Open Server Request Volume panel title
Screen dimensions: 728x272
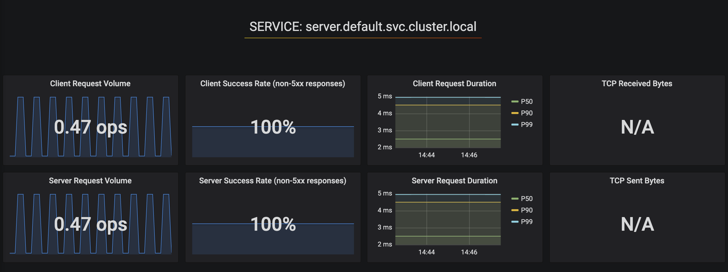90,181
